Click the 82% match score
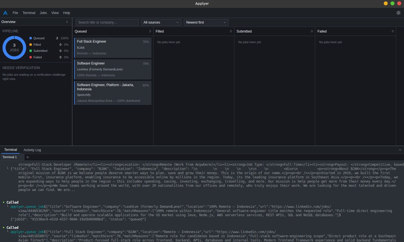Viewport: 404px width, 242px height. tap(146, 85)
